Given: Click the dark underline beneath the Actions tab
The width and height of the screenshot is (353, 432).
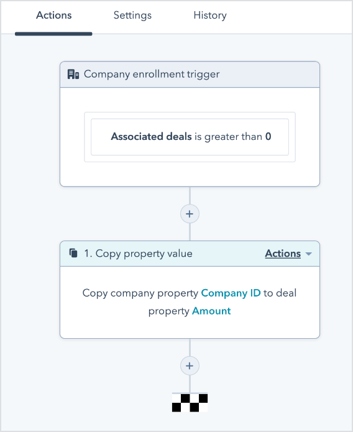Looking at the screenshot, I should tap(53, 34).
